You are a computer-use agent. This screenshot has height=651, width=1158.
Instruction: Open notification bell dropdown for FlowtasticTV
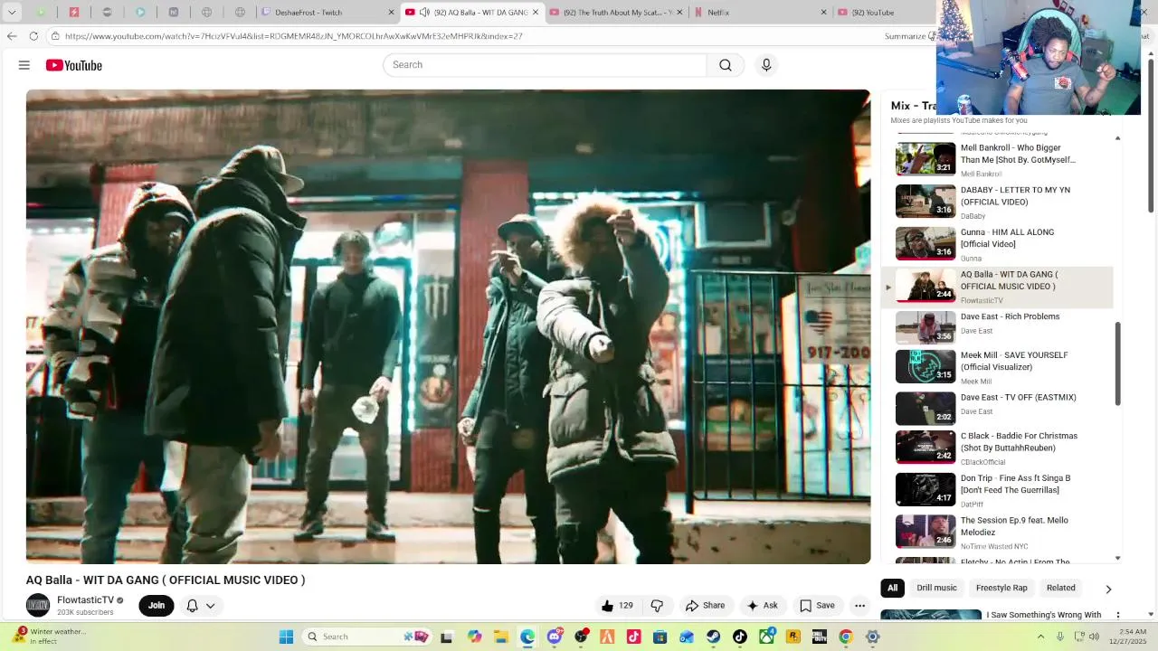coord(201,606)
